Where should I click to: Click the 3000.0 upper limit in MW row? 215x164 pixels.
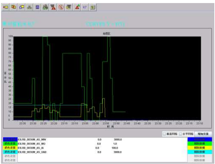click(x=118, y=140)
